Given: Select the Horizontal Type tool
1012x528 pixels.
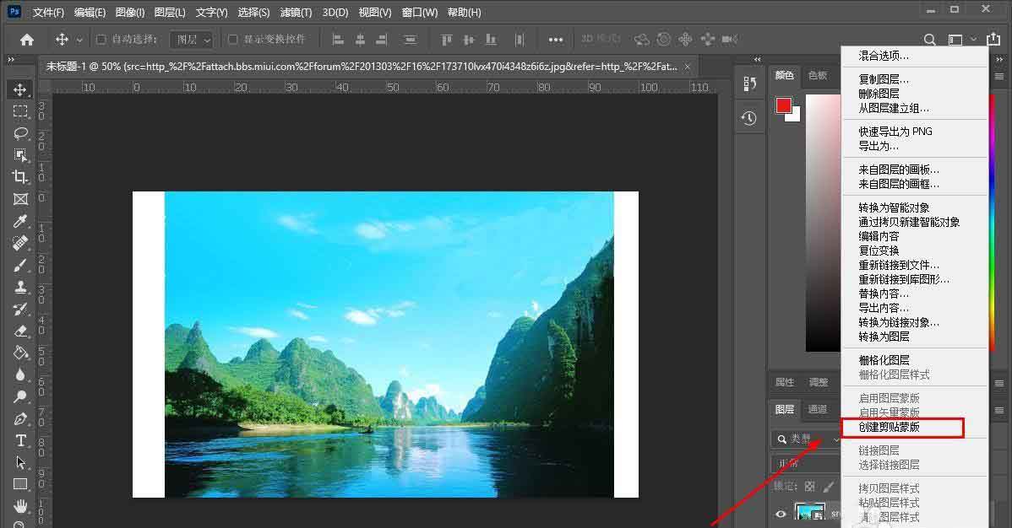Looking at the screenshot, I should (21, 440).
